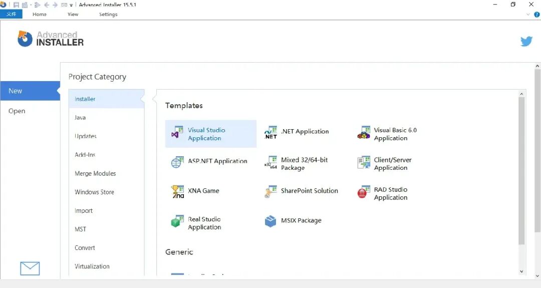Click the Run project icon in title bar
Screen dimensions: 541x288
tap(37, 5)
